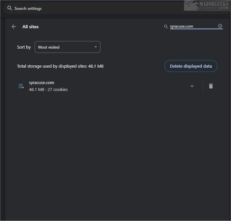Click the Delete displayed data button
The width and height of the screenshot is (231, 221).
(x=191, y=66)
